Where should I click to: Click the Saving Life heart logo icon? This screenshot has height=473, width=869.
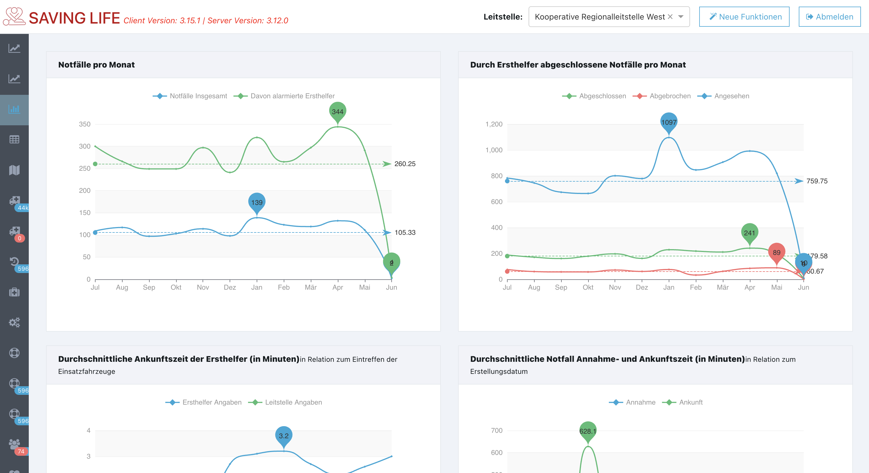click(14, 16)
